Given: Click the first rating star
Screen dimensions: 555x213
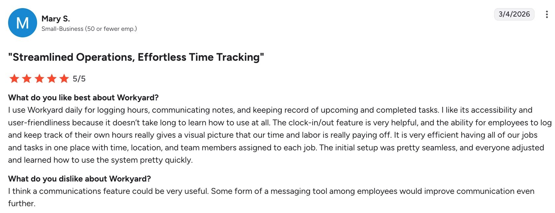Looking at the screenshot, I should pyautogui.click(x=14, y=79).
